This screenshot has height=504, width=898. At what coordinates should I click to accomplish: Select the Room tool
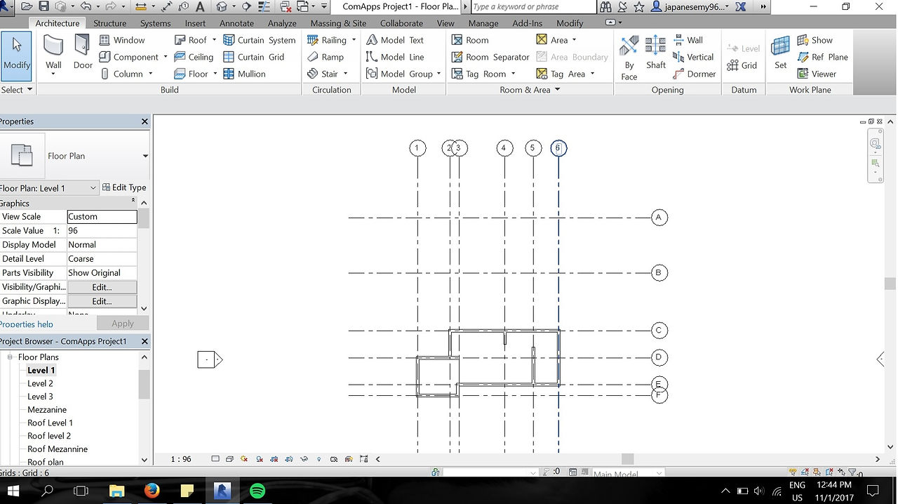pos(470,40)
